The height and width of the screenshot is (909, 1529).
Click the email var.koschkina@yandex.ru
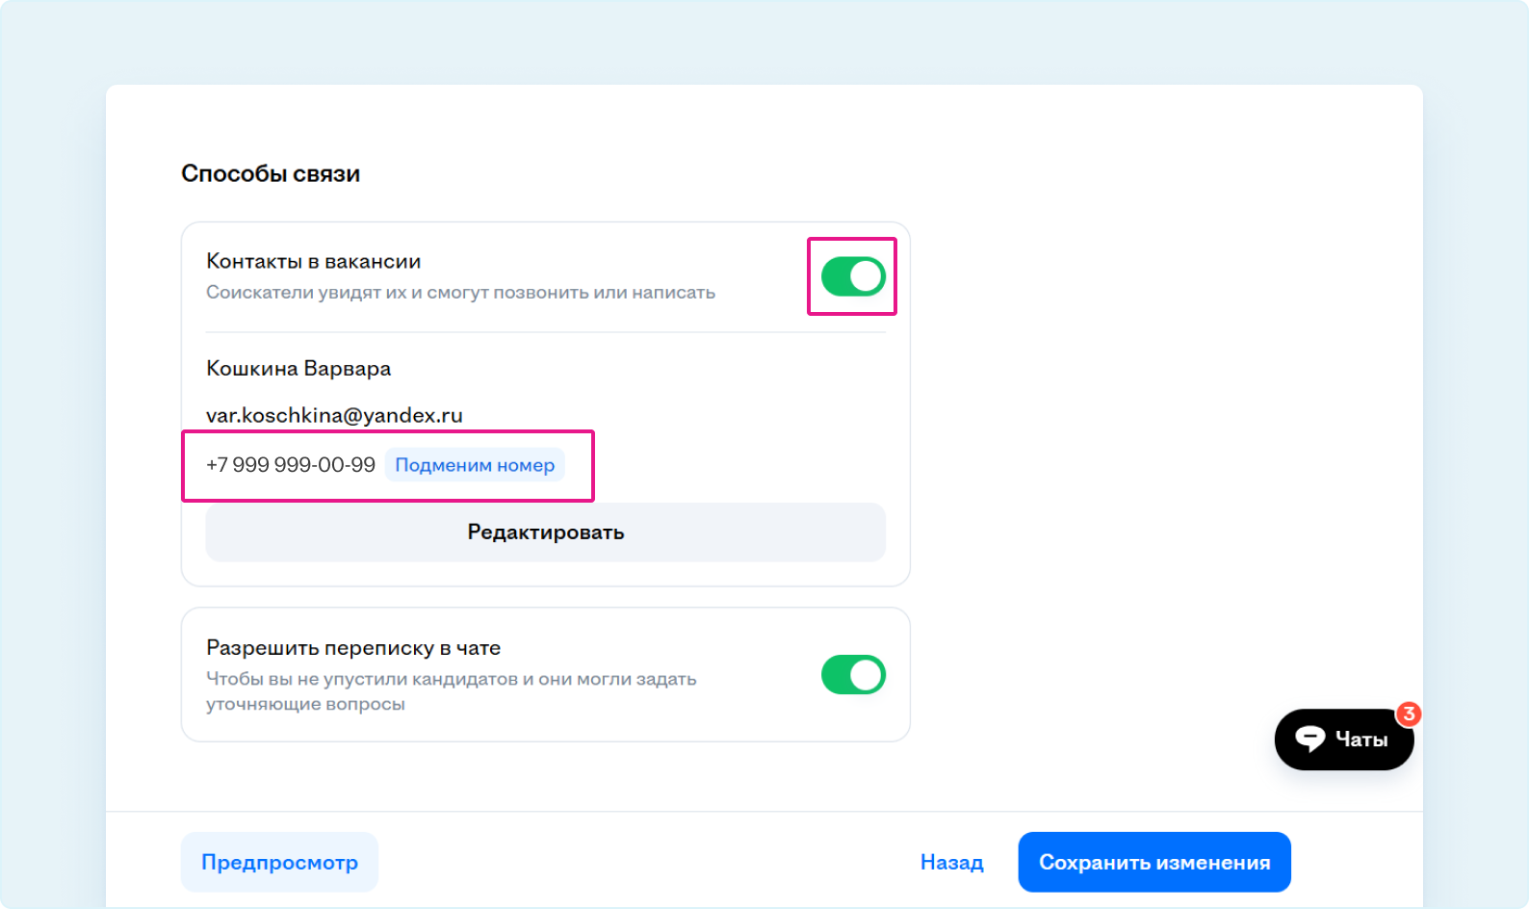[x=334, y=415]
